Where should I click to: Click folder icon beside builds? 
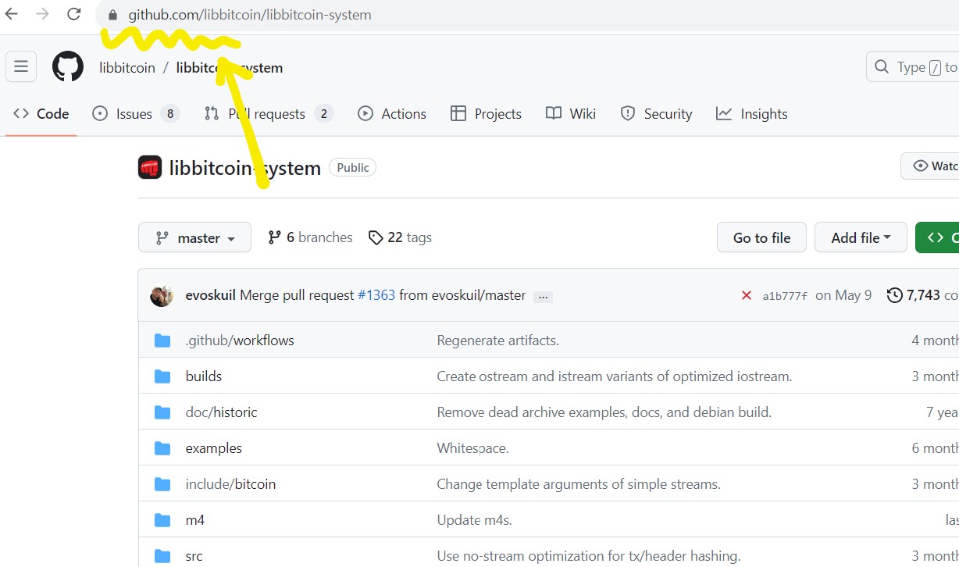(x=162, y=376)
